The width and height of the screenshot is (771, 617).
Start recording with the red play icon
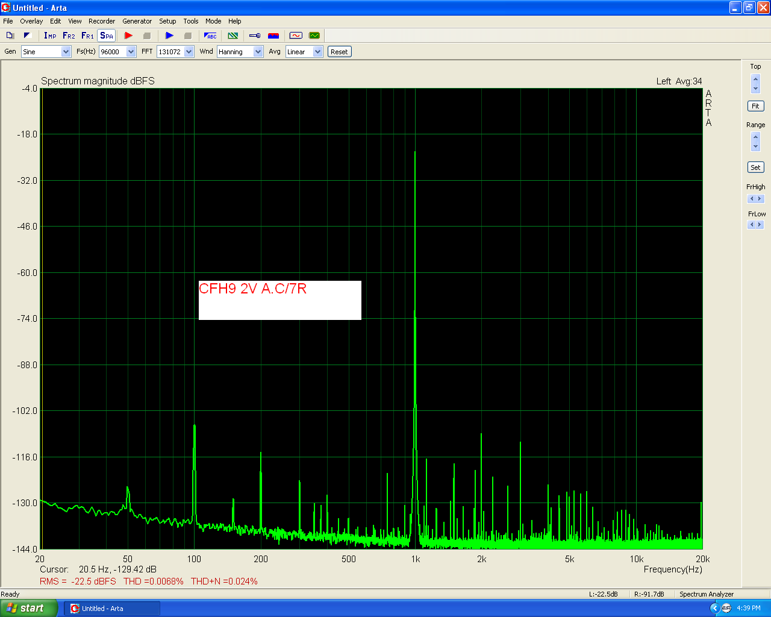[128, 36]
